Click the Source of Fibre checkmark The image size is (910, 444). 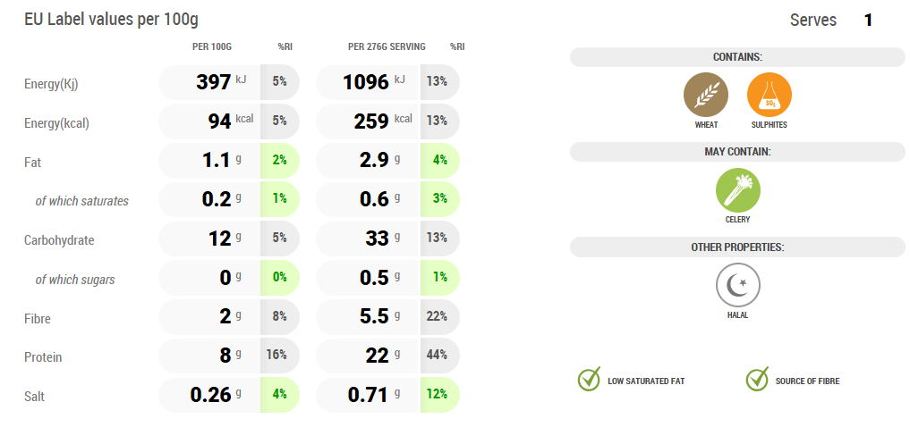[758, 380]
